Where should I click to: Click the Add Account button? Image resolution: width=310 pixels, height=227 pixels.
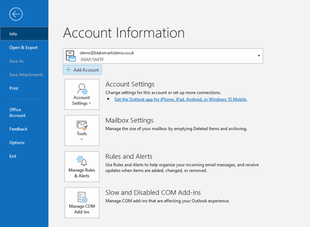(x=82, y=70)
